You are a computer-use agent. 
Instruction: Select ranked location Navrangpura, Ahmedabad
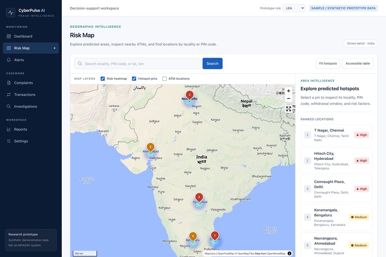[336, 245]
